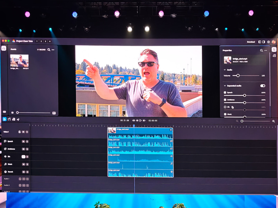
Task: Click the duration 02:00:00 field
Action: 153,121
